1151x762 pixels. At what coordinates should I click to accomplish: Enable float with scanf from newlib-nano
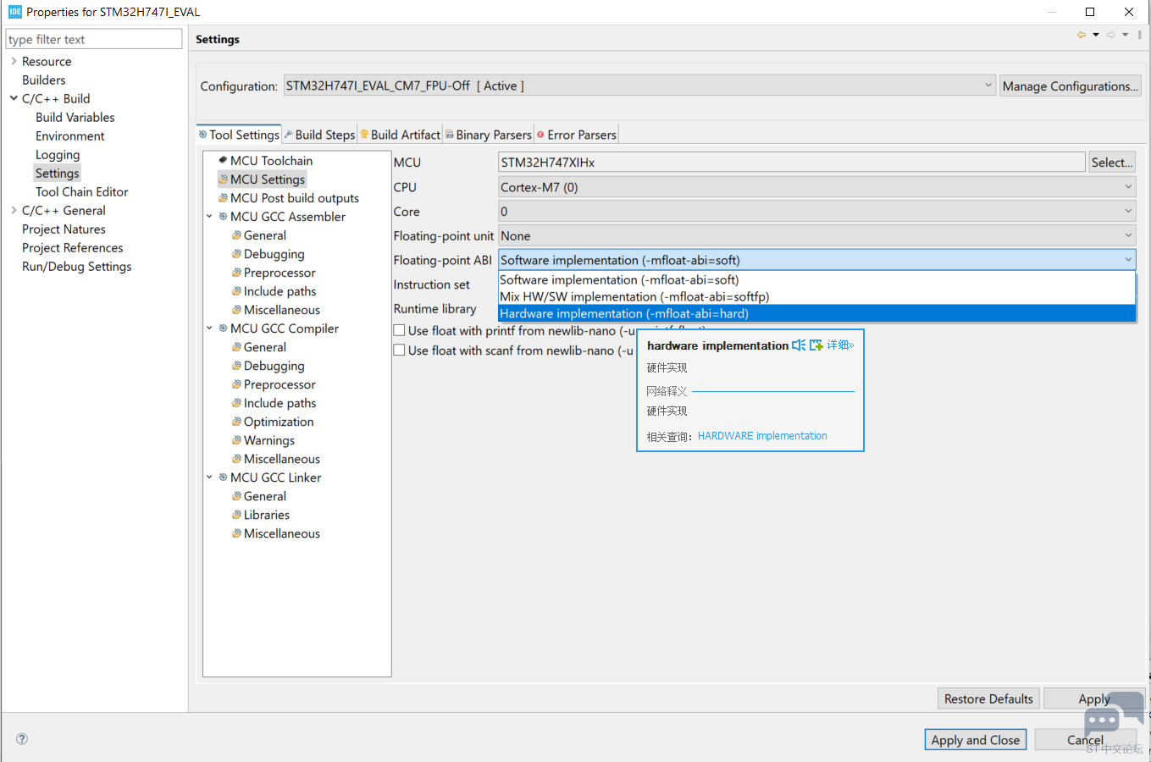tap(399, 350)
